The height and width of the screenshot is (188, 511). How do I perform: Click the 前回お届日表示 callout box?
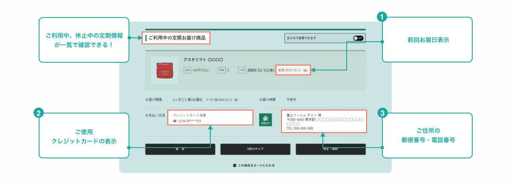click(x=428, y=40)
